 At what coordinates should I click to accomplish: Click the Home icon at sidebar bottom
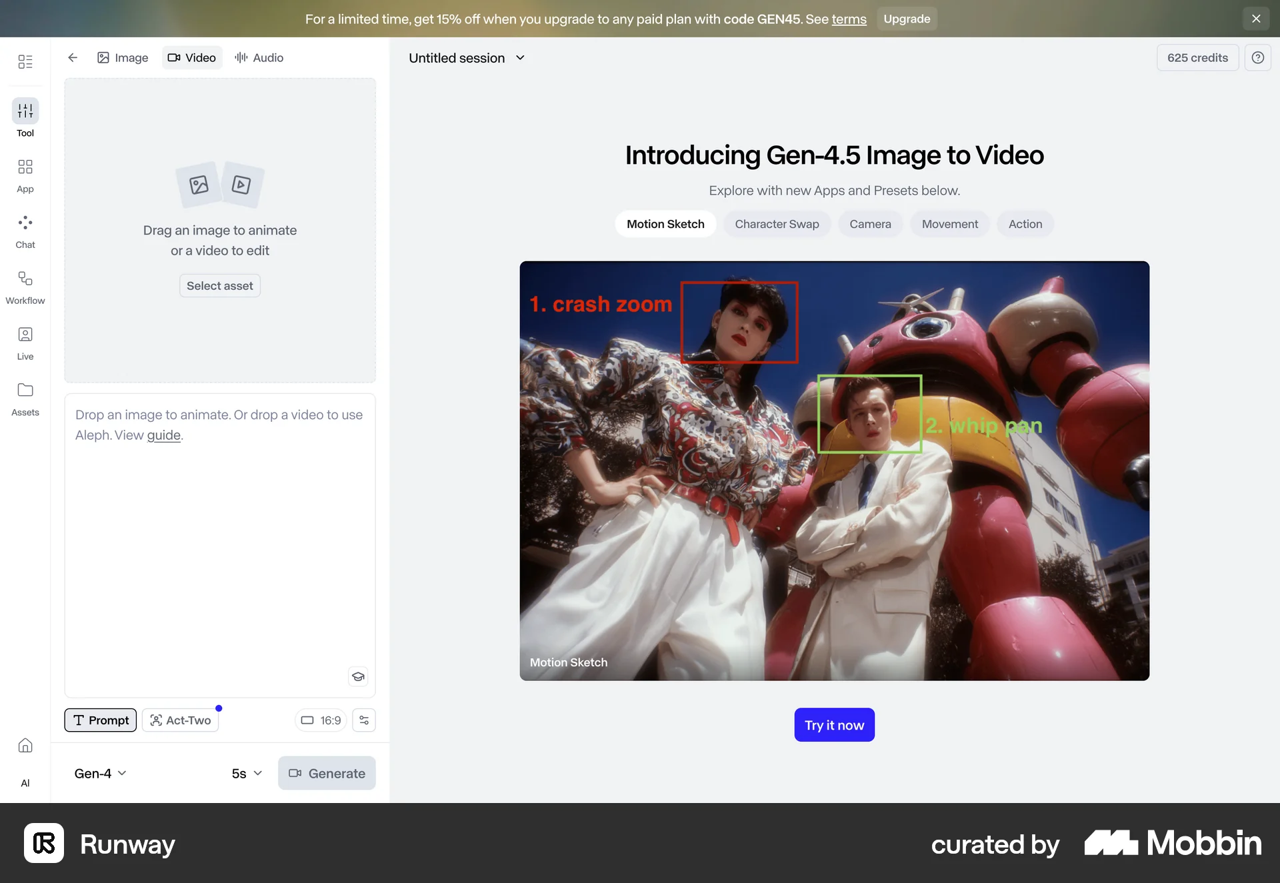pyautogui.click(x=25, y=746)
